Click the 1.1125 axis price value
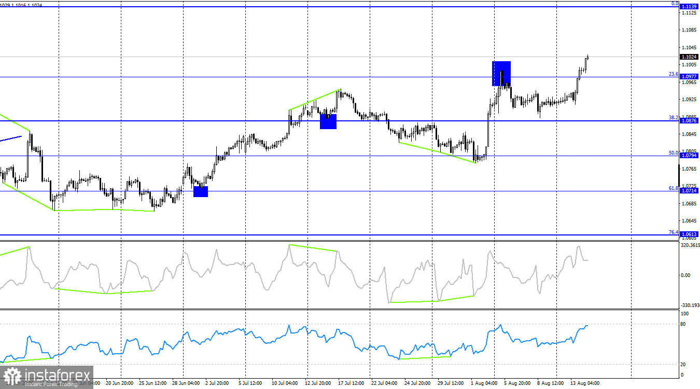The width and height of the screenshot is (700, 389). click(x=689, y=12)
